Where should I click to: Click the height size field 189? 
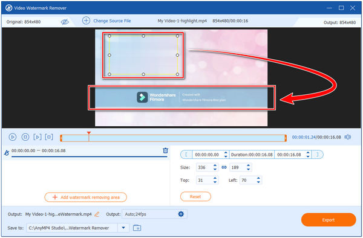[237, 167]
